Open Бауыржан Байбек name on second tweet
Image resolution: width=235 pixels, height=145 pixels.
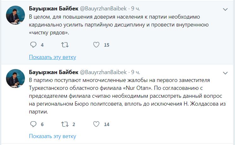[53, 72]
